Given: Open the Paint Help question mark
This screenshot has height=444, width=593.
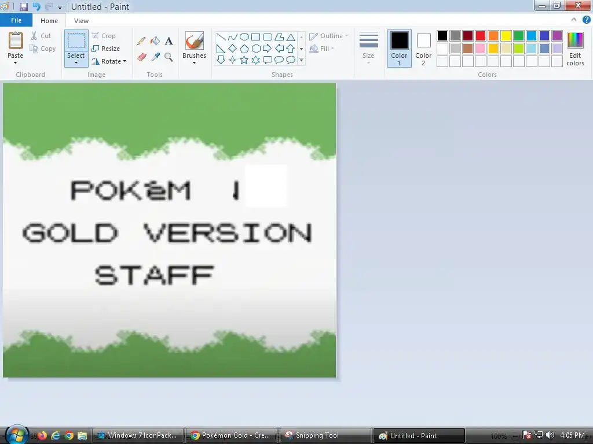Looking at the screenshot, I should click(x=586, y=20).
